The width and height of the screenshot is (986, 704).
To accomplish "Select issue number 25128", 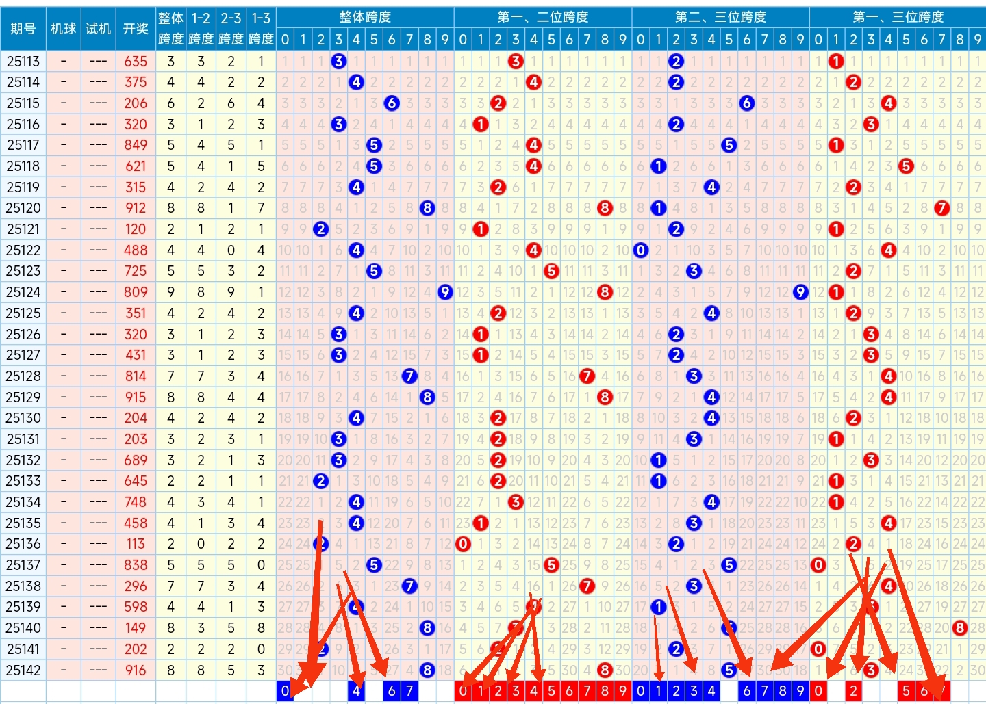I will [x=23, y=376].
